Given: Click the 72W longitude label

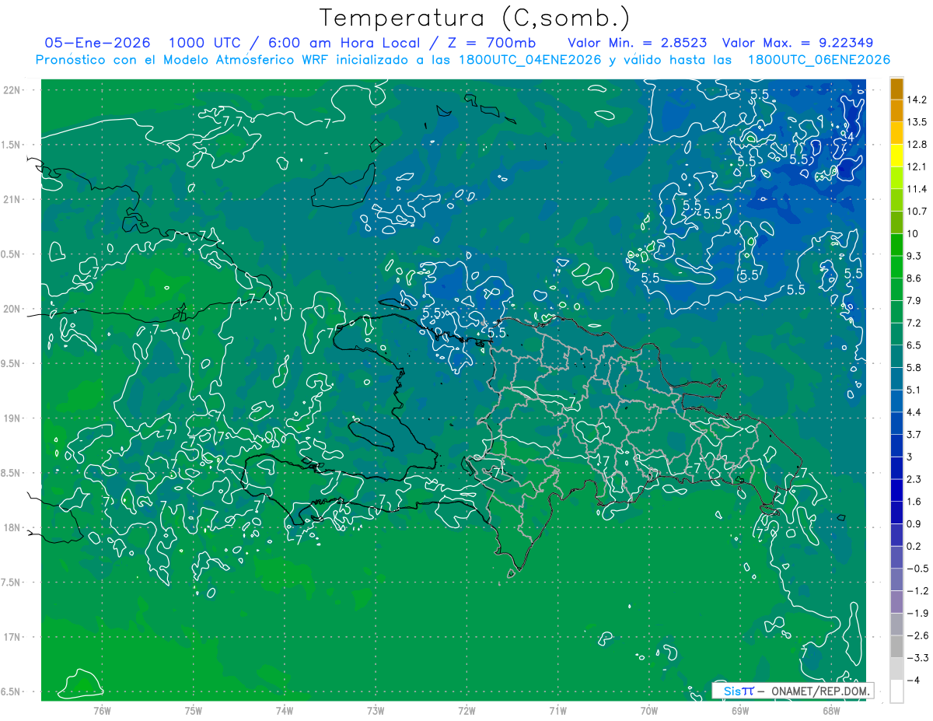Looking at the screenshot, I should click(466, 710).
